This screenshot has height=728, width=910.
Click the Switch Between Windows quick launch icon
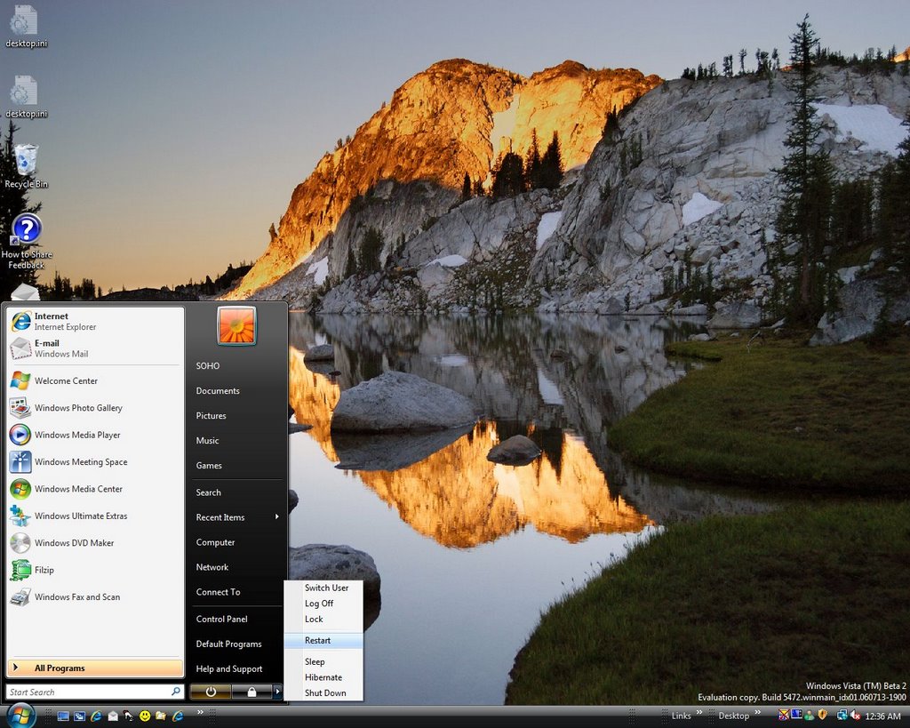tap(79, 716)
